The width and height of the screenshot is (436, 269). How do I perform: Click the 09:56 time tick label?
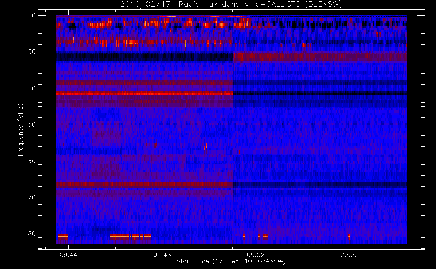pyautogui.click(x=349, y=255)
